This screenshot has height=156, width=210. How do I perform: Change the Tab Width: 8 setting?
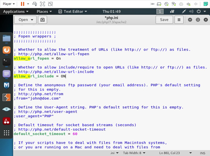(134, 153)
